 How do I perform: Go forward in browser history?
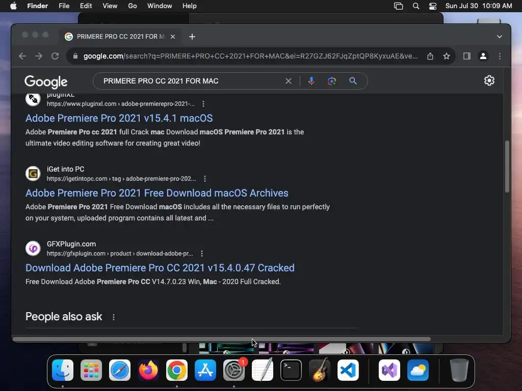pyautogui.click(x=39, y=56)
